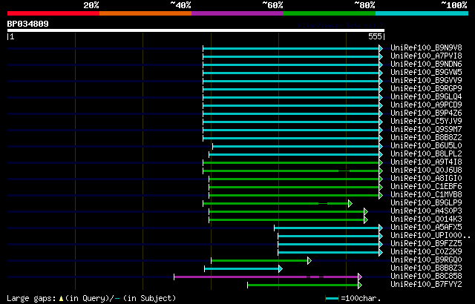Click arrowhead at end of B8B8Z3 bar
475x304 pixels.
(281, 269)
